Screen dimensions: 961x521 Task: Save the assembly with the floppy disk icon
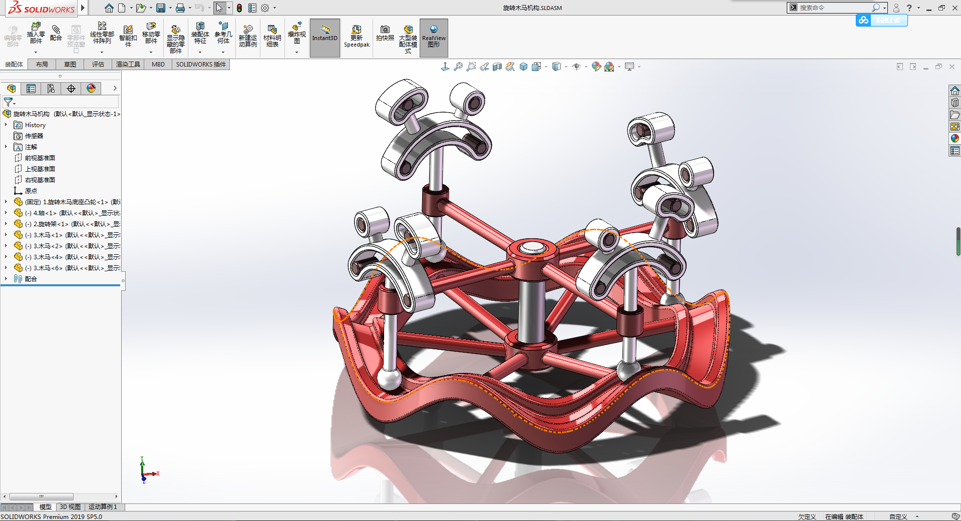161,8
